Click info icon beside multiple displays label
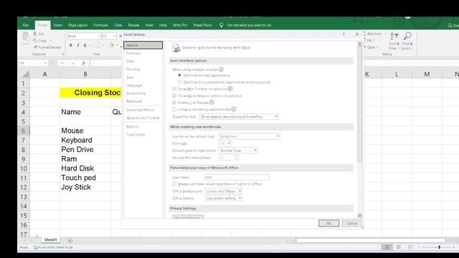 [222, 70]
